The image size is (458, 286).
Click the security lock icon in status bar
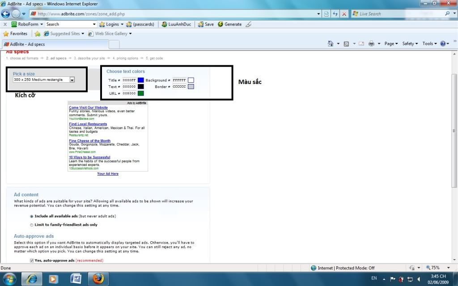[412, 268]
